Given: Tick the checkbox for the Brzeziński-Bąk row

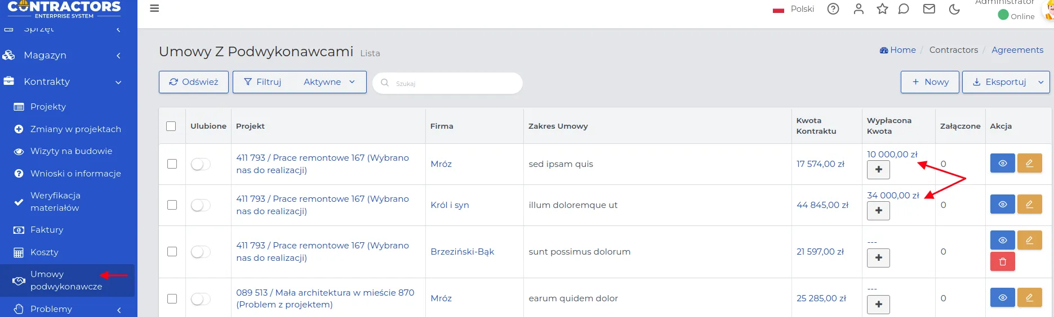Looking at the screenshot, I should pos(172,252).
